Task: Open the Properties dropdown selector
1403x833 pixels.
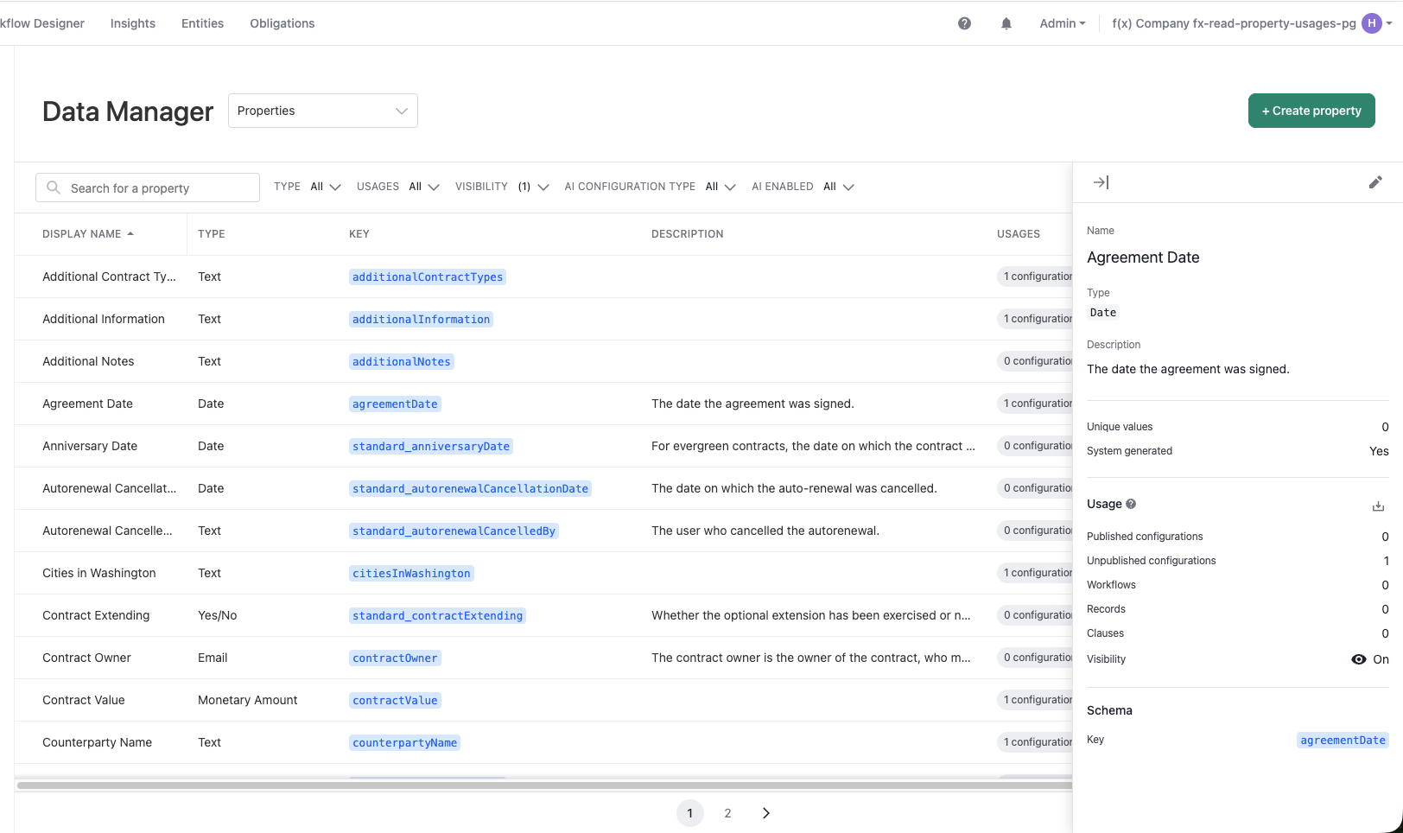Action: (x=323, y=111)
